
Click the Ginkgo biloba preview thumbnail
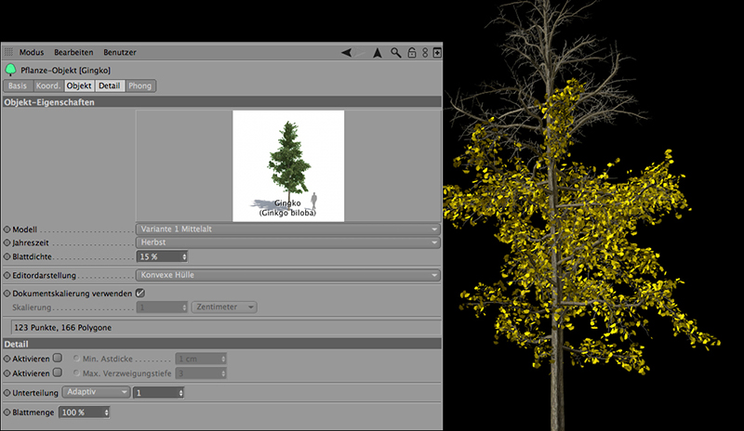[x=288, y=166]
